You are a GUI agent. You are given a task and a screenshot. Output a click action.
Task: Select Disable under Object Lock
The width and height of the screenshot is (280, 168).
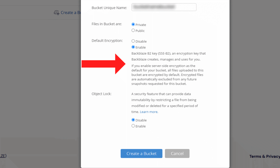(x=133, y=120)
